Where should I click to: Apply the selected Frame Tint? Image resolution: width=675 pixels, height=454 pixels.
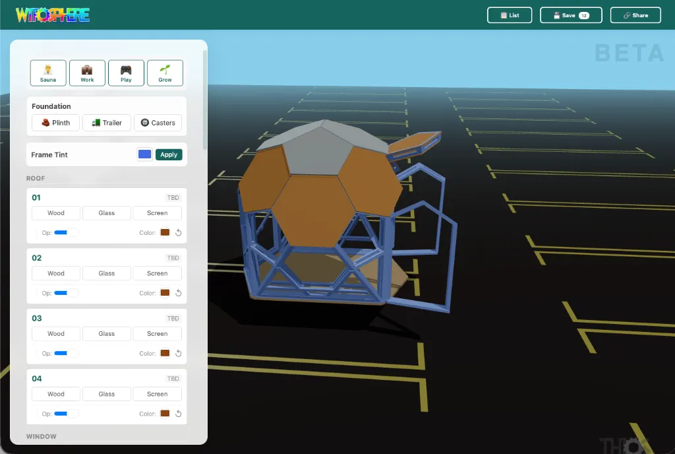(x=169, y=154)
